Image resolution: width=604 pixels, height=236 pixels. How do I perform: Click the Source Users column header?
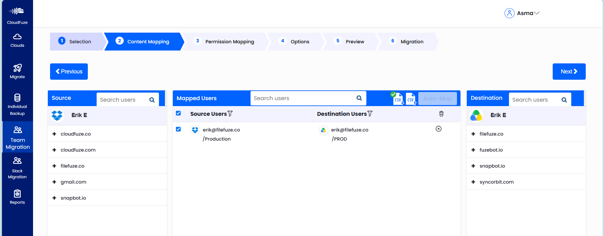pyautogui.click(x=208, y=114)
